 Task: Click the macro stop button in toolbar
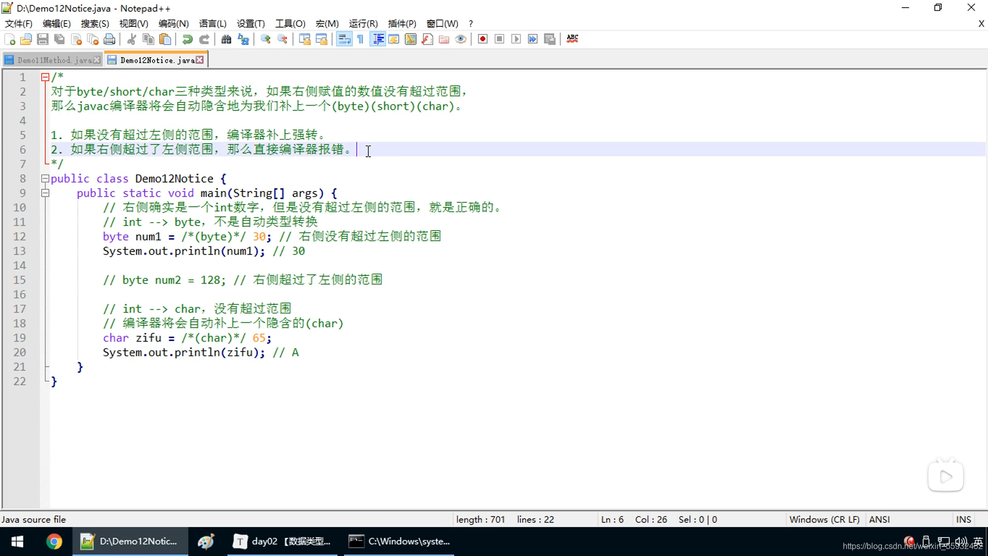click(x=500, y=39)
